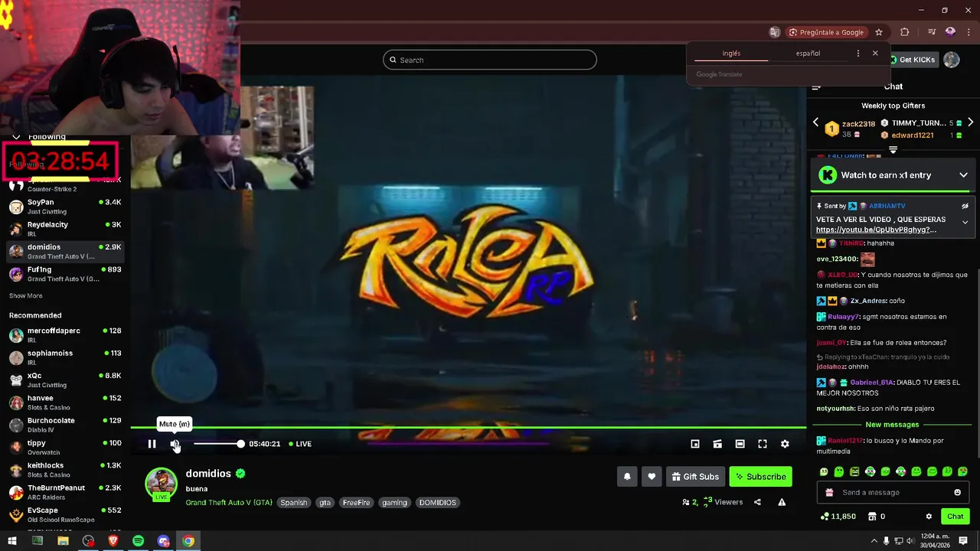980x551 pixels.
Task: Click the green Subscribe button
Action: [760, 477]
